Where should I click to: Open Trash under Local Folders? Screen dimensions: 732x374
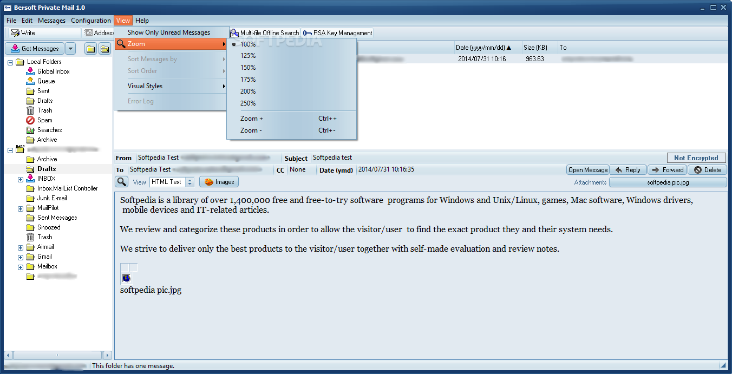coord(44,110)
